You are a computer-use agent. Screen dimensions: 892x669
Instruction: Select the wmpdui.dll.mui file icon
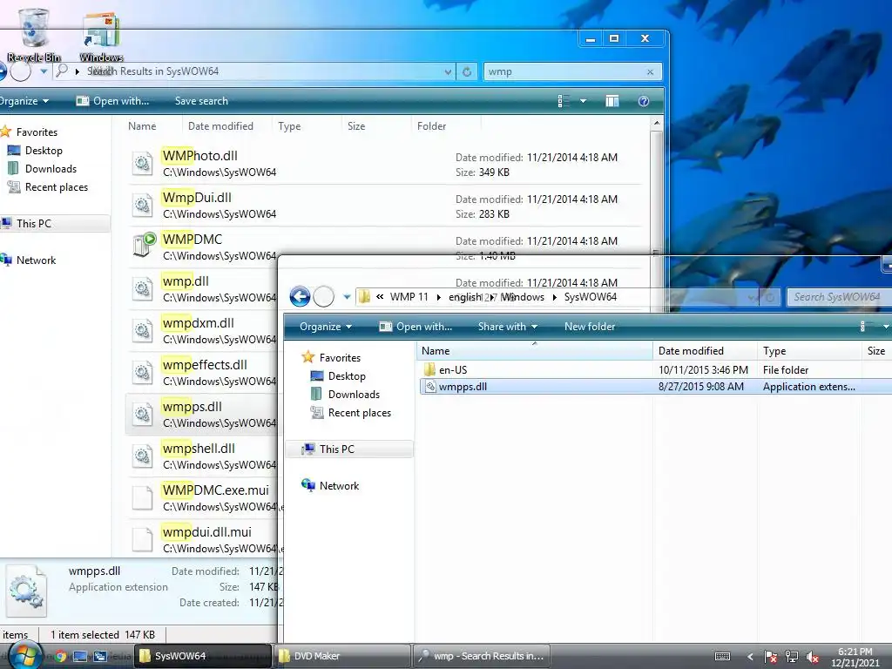pos(142,540)
